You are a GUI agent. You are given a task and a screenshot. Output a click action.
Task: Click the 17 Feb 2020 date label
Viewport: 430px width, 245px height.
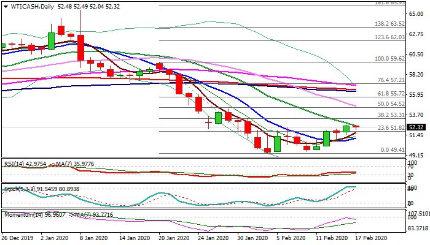(x=371, y=238)
